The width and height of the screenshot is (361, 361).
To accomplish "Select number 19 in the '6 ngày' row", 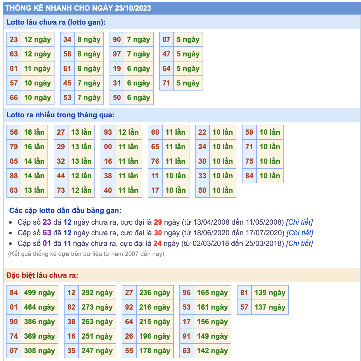I will click(x=117, y=68).
